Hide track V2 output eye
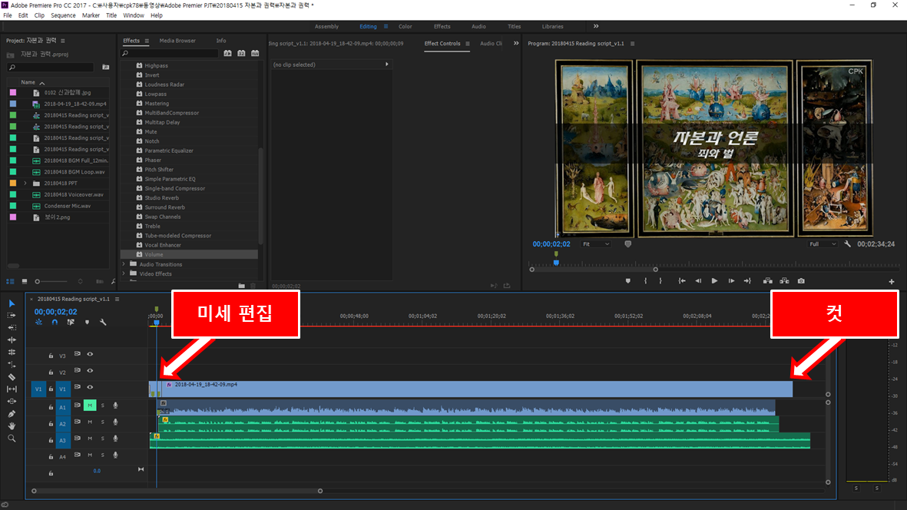 [x=90, y=371]
